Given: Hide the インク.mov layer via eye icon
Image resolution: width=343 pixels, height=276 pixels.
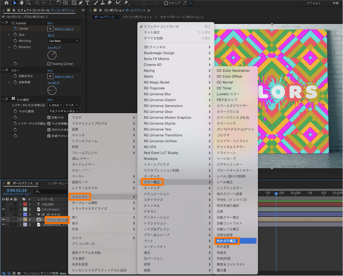Looking at the screenshot, I should [x=3, y=209].
